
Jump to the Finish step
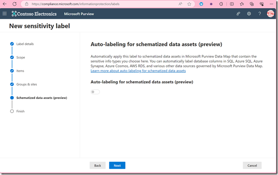click(x=20, y=111)
